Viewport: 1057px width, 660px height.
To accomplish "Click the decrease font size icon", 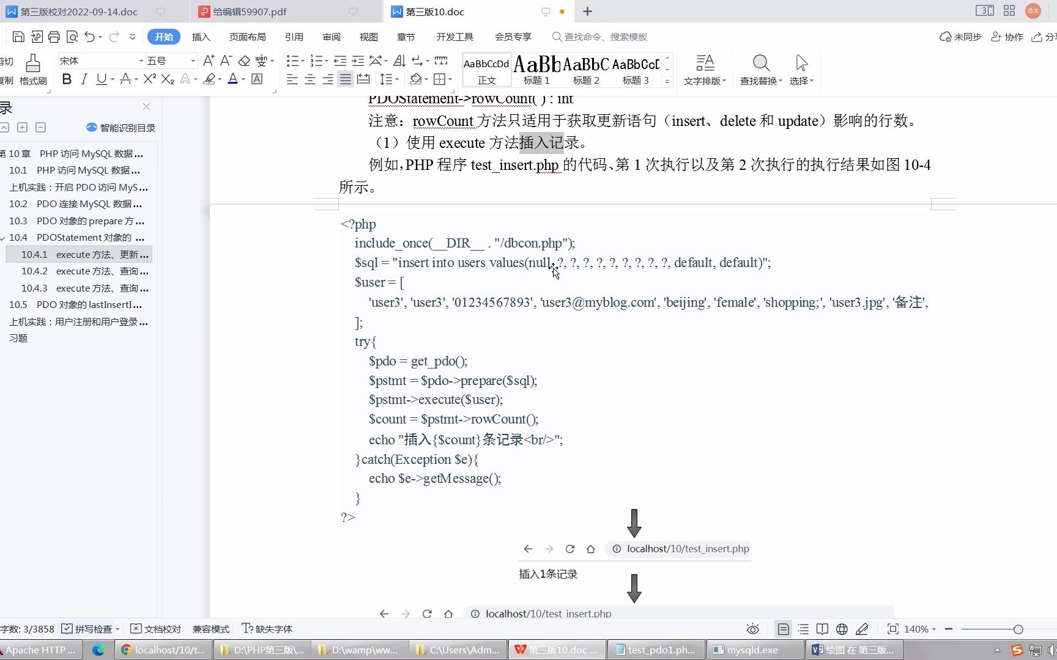I will (226, 61).
